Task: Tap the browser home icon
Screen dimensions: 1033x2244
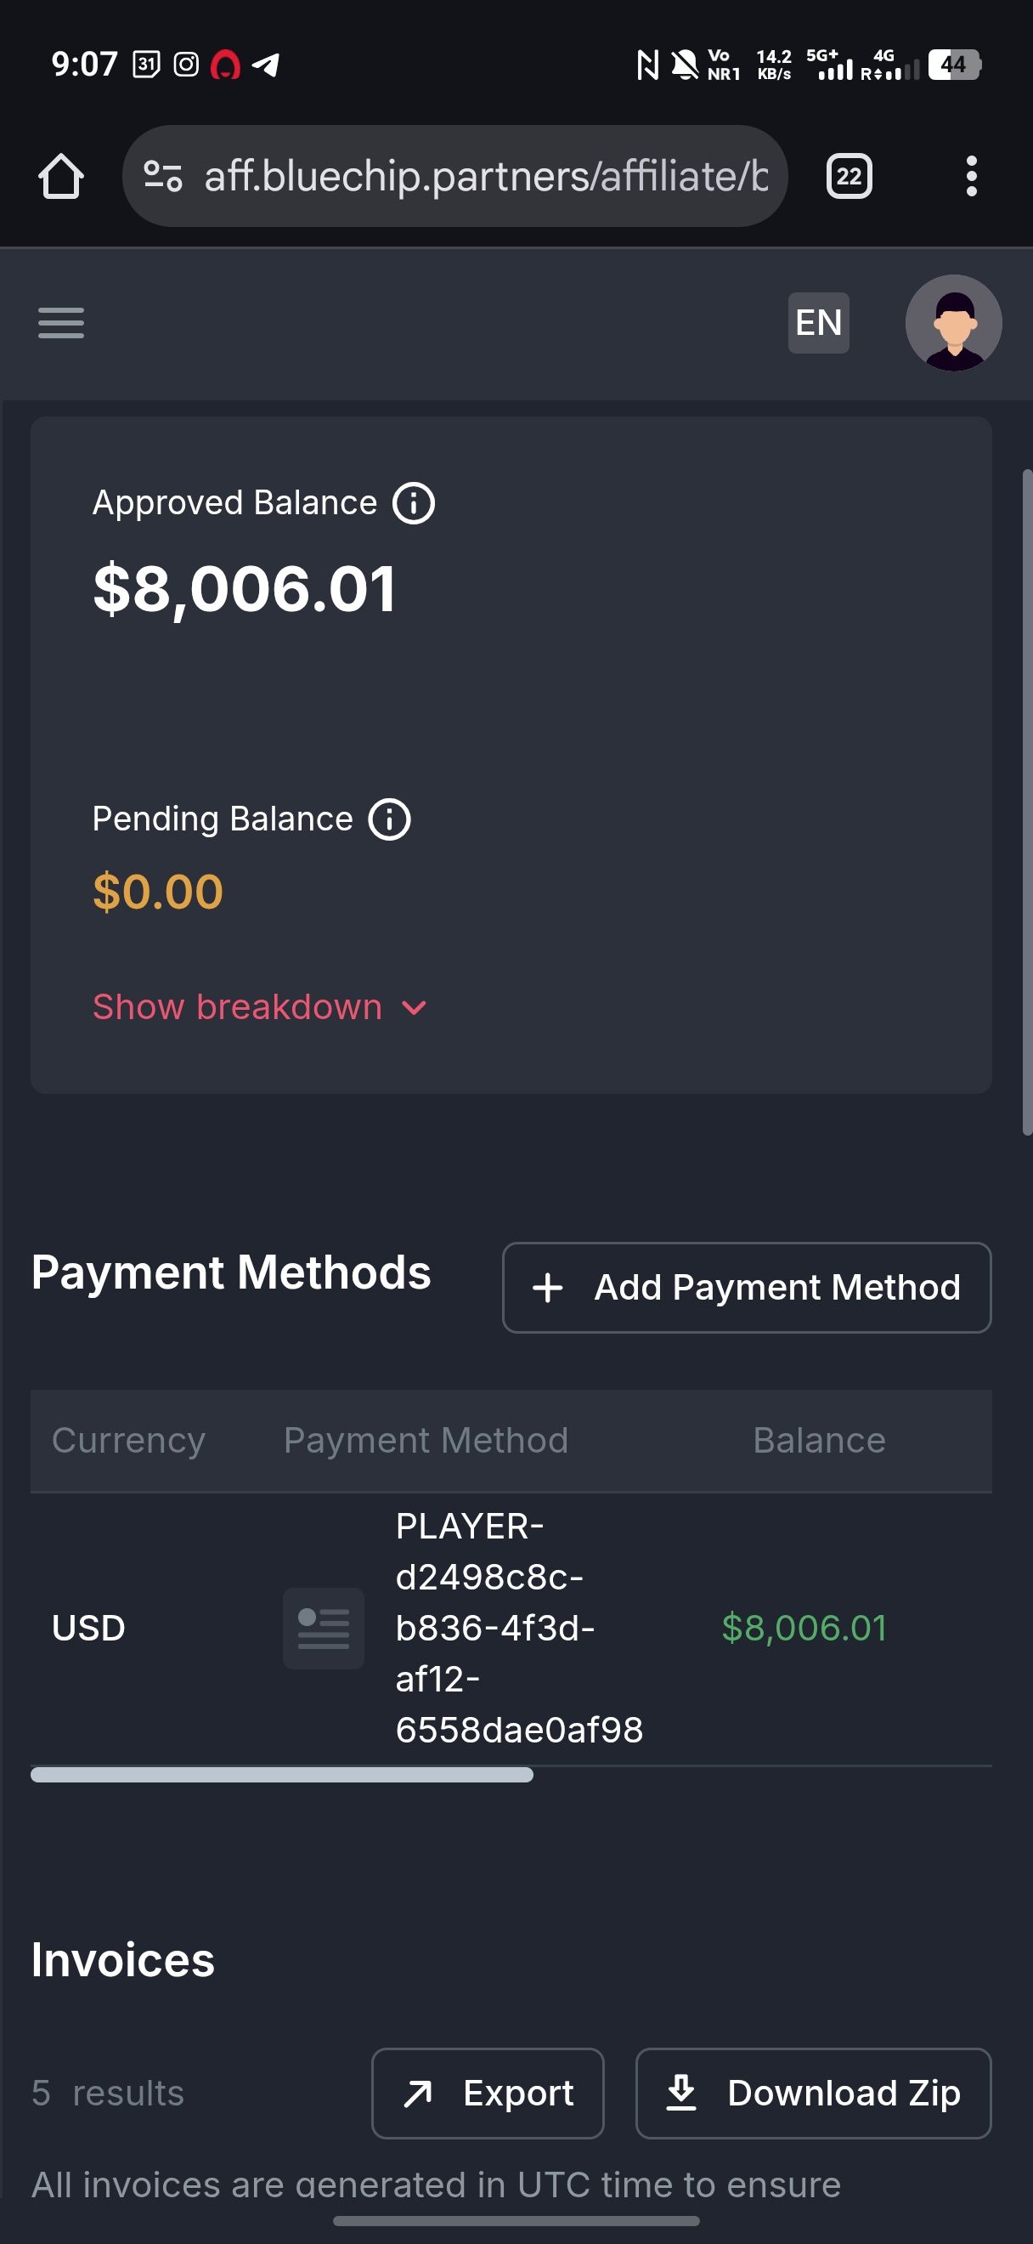Action: [61, 177]
